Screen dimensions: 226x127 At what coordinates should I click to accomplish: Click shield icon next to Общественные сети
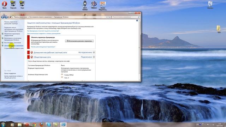point(32,57)
